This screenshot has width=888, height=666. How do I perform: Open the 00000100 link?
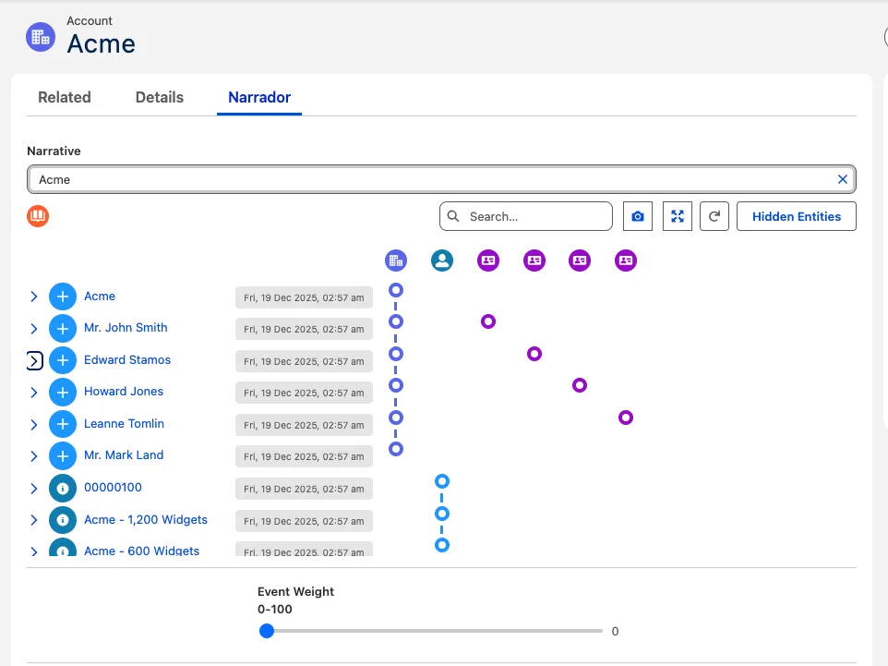[113, 488]
